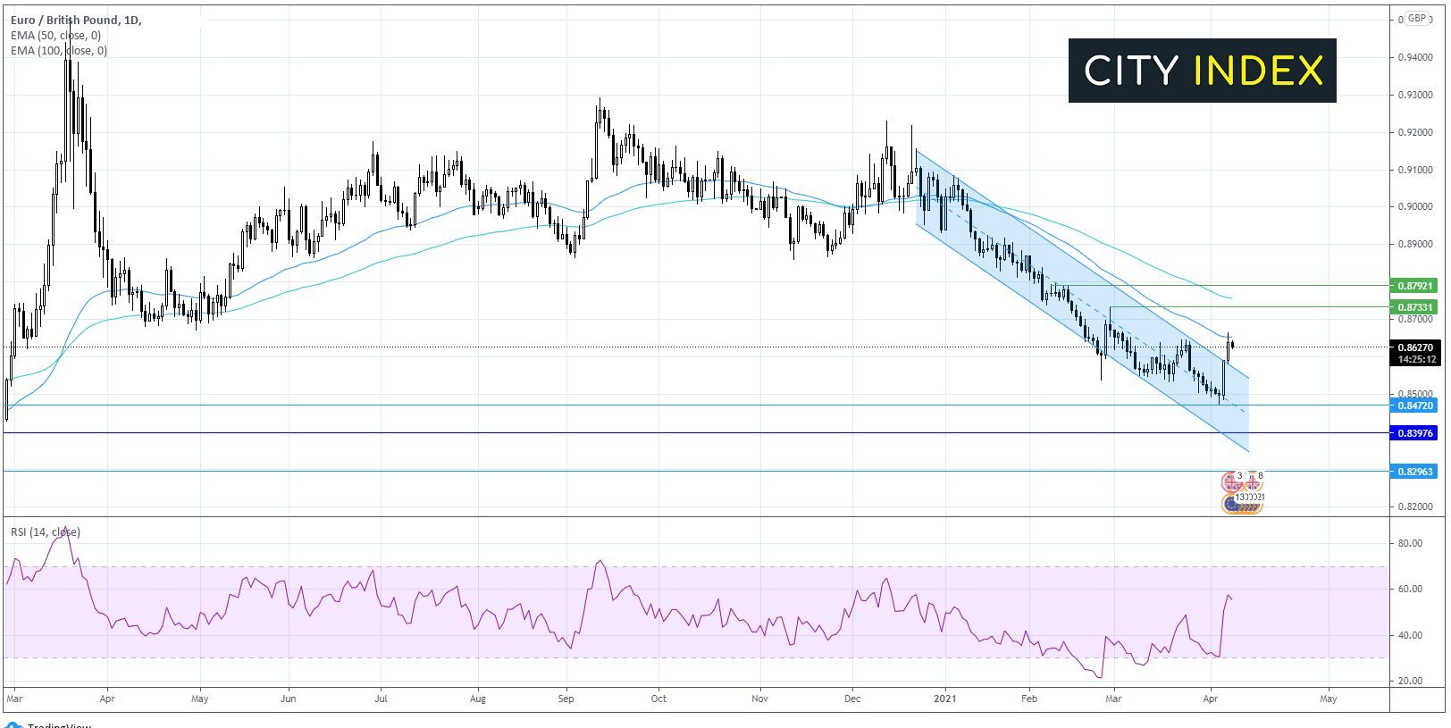Select the 0.83976 dark blue price label

(x=1414, y=433)
